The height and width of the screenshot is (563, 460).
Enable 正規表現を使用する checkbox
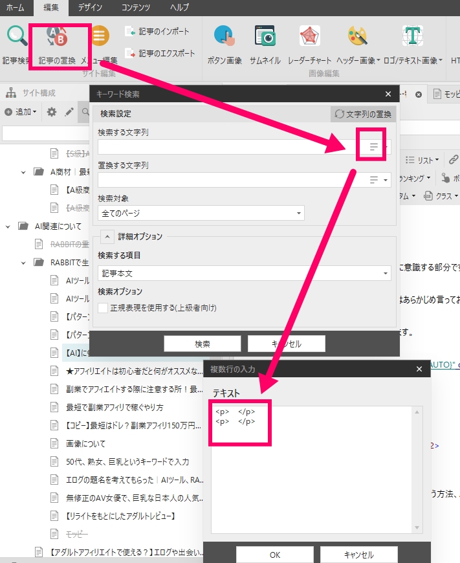pyautogui.click(x=103, y=308)
